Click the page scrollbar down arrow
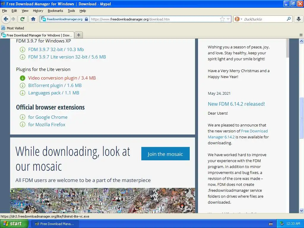Image resolution: width=304 pixels, height=228 pixels. [x=301, y=210]
